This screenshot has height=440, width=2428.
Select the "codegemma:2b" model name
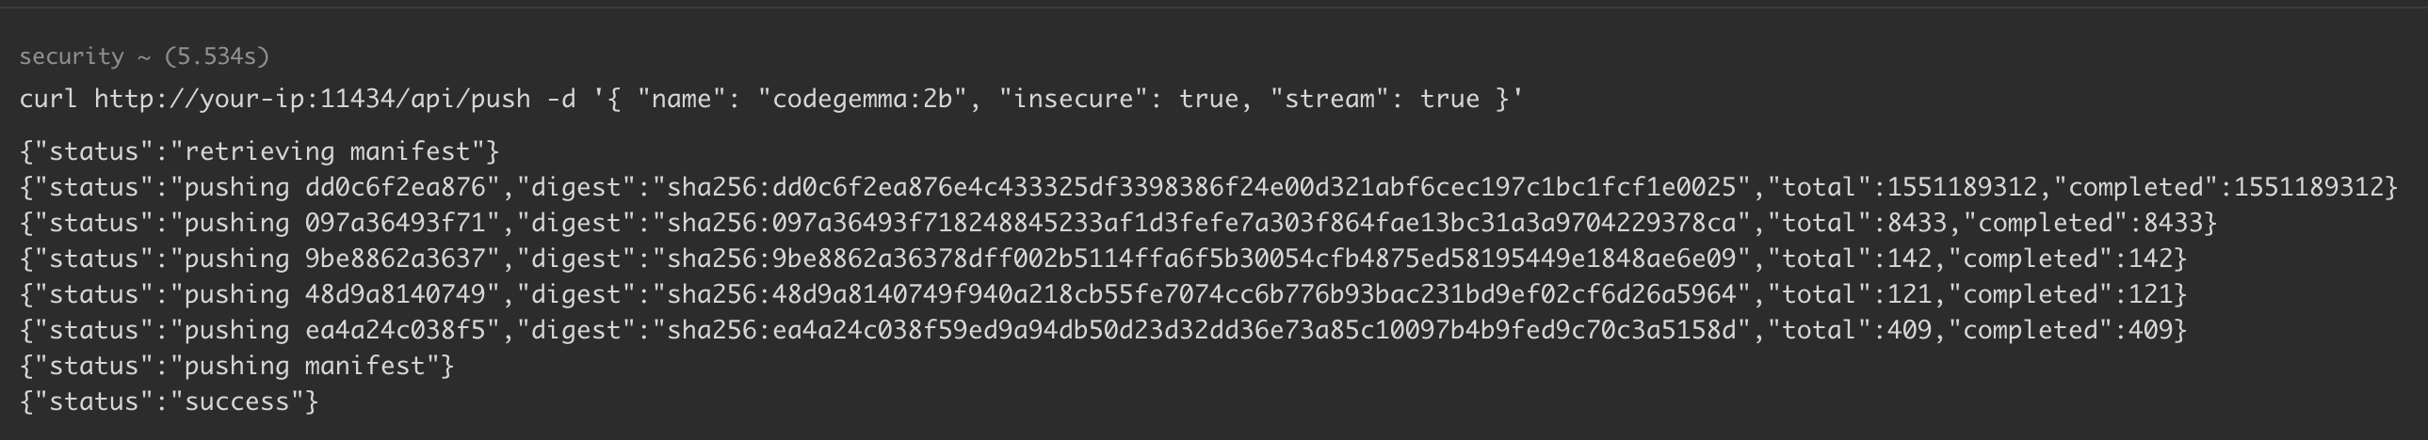click(863, 99)
